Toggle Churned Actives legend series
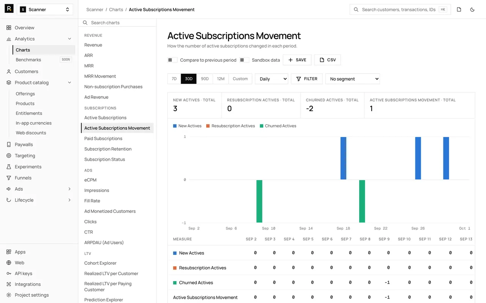The image size is (486, 303). tap(278, 126)
